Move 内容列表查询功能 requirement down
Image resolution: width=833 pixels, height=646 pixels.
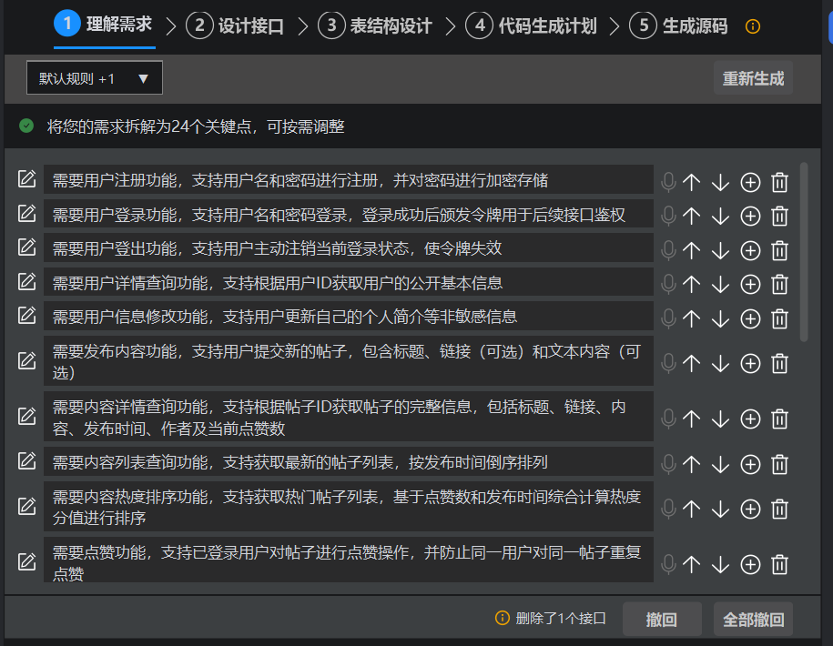(720, 464)
